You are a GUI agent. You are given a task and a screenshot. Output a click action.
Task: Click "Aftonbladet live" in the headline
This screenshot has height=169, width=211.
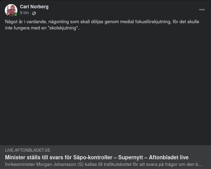(x=169, y=157)
